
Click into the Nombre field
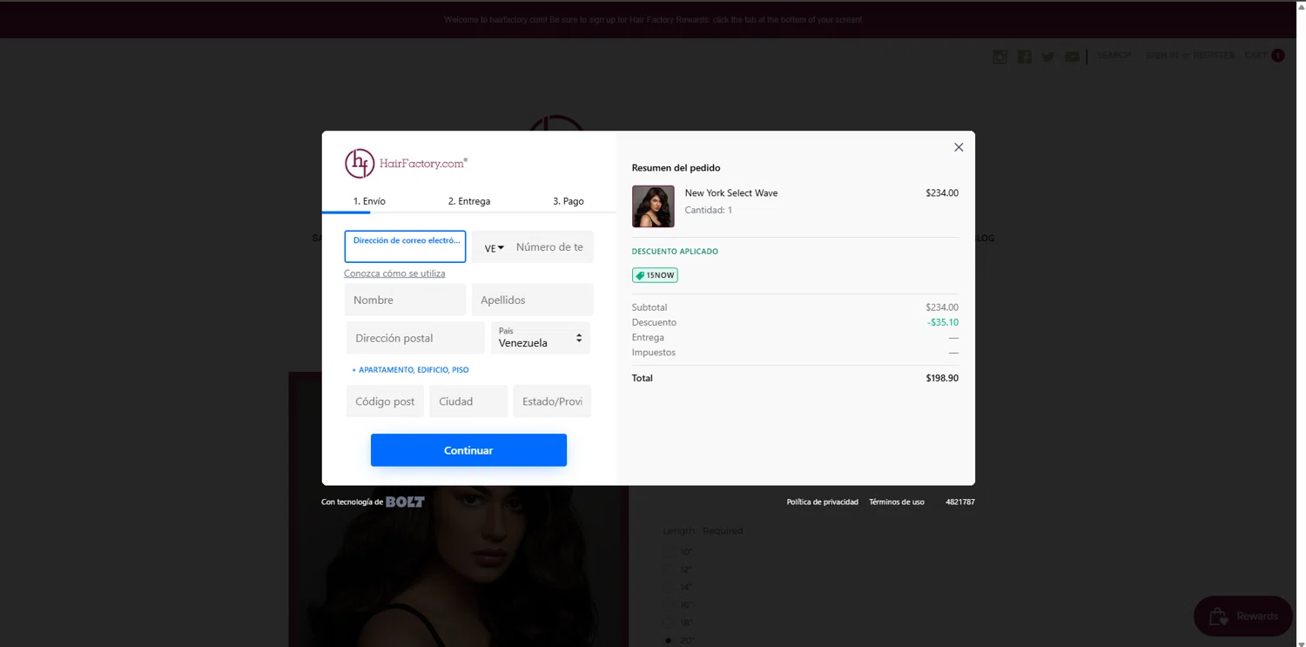pyautogui.click(x=405, y=300)
